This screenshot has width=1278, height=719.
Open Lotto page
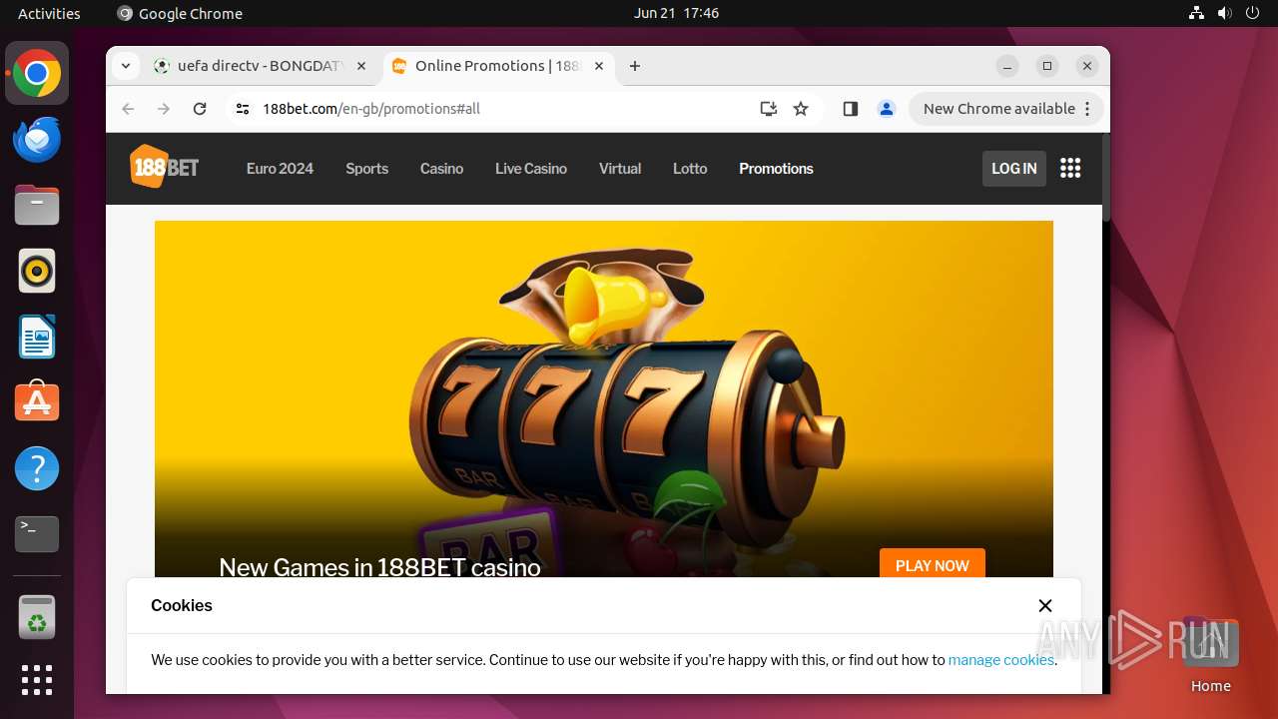coord(690,169)
